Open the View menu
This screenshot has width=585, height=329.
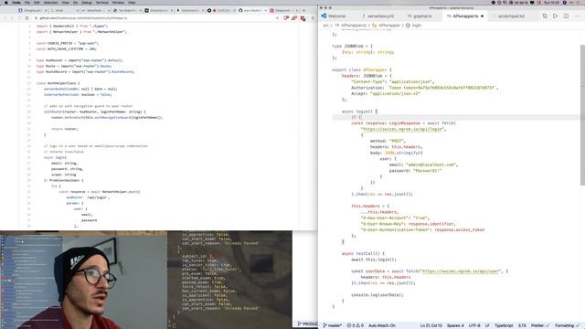(x=65, y=2)
